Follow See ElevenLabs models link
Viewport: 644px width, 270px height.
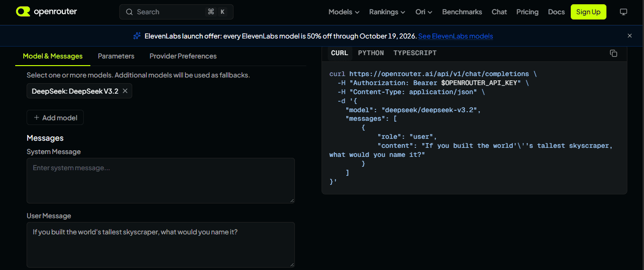[x=456, y=36]
